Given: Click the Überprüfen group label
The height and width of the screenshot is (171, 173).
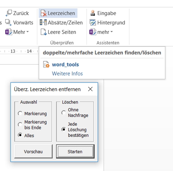Looking at the screenshot, I should 62,43.
